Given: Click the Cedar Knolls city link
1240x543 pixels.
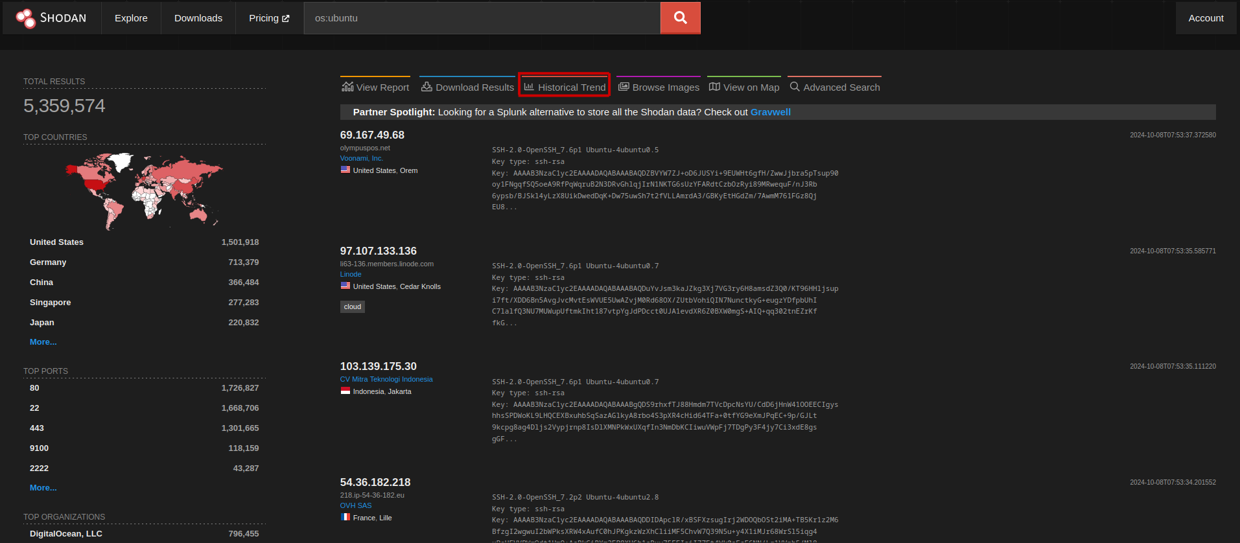Looking at the screenshot, I should [420, 286].
